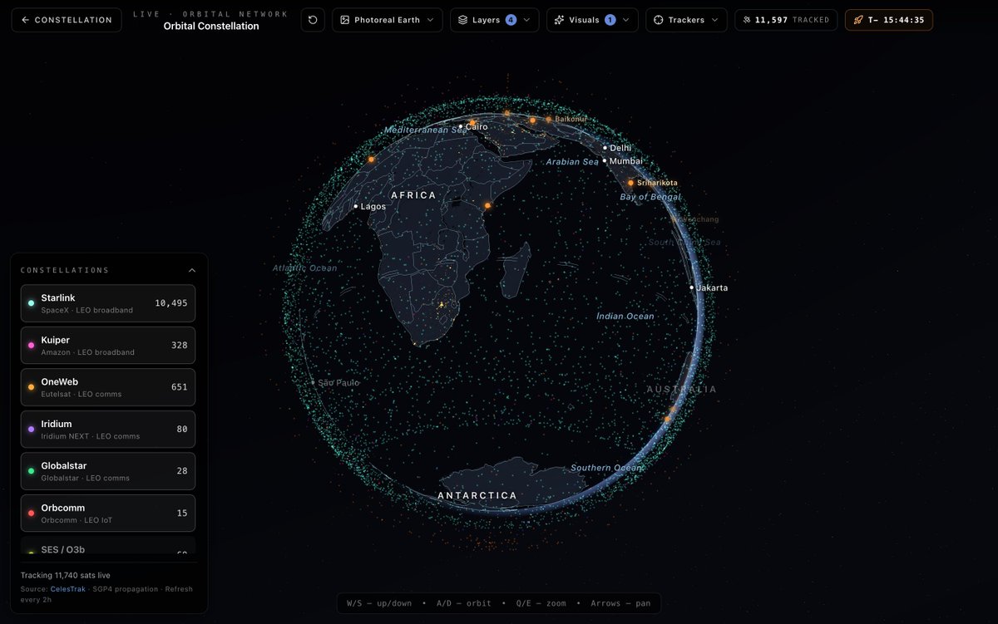Click the Sriharikota launch site marker

coord(630,183)
